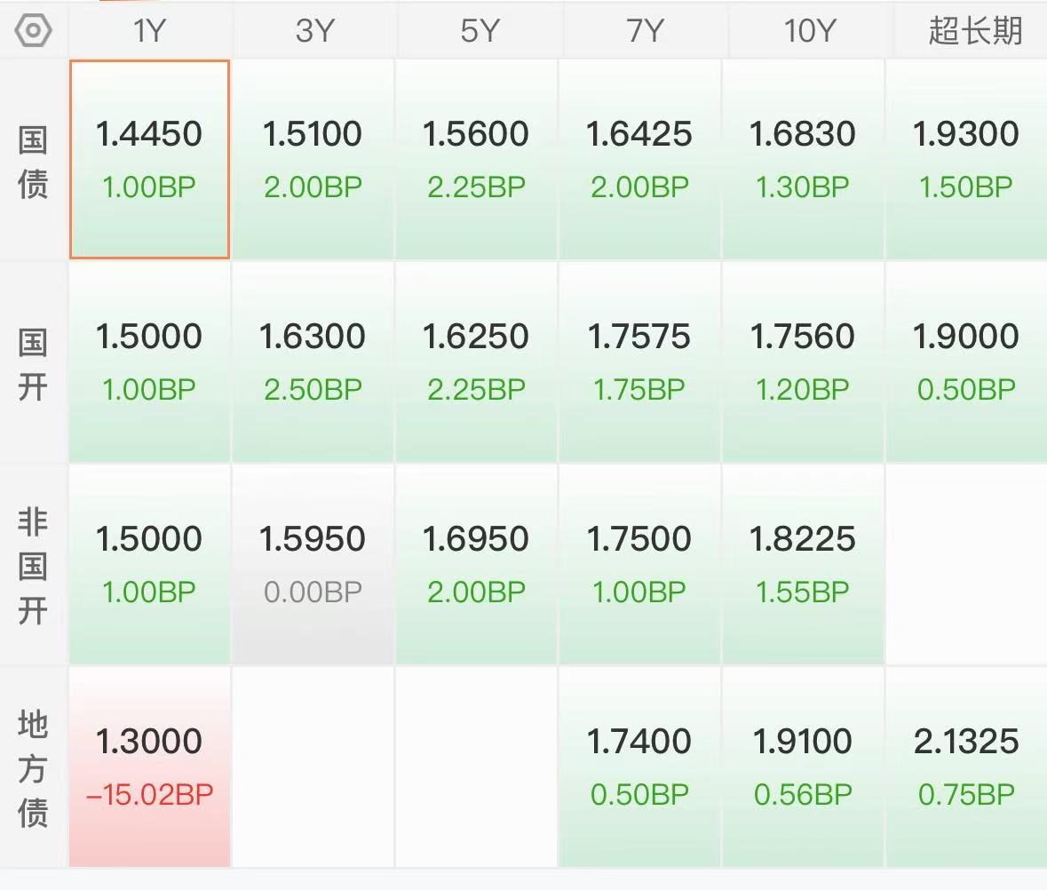
Task: Open 非国开 10Y yield cell 1.8225
Action: (803, 565)
